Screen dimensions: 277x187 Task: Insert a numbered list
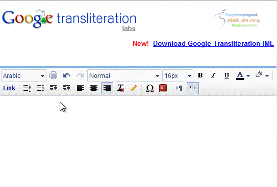(27, 88)
